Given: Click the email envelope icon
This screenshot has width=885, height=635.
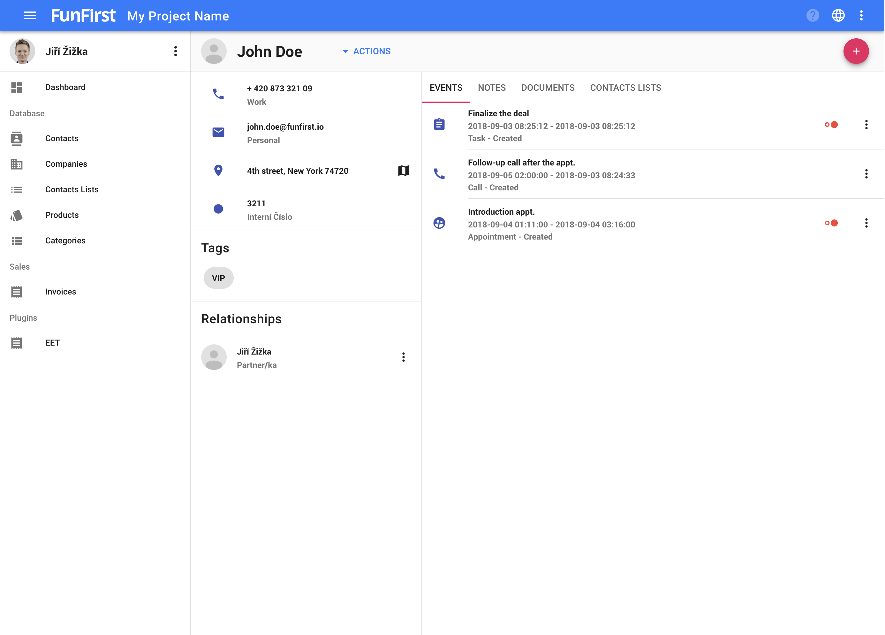Looking at the screenshot, I should pyautogui.click(x=218, y=132).
